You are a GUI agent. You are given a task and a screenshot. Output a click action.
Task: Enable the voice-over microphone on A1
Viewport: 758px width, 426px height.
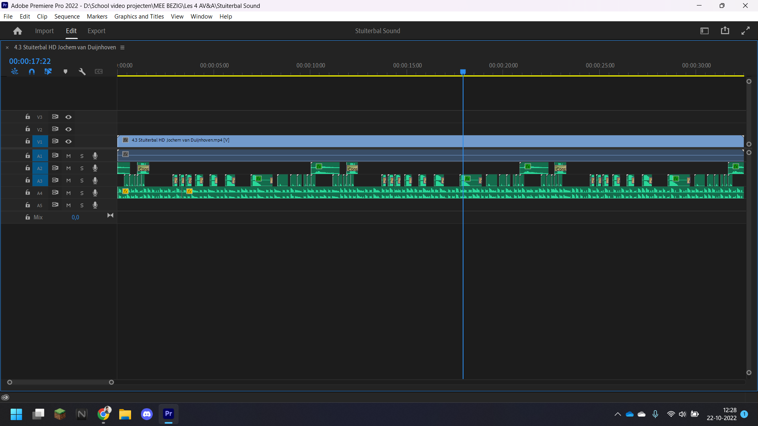[95, 156]
